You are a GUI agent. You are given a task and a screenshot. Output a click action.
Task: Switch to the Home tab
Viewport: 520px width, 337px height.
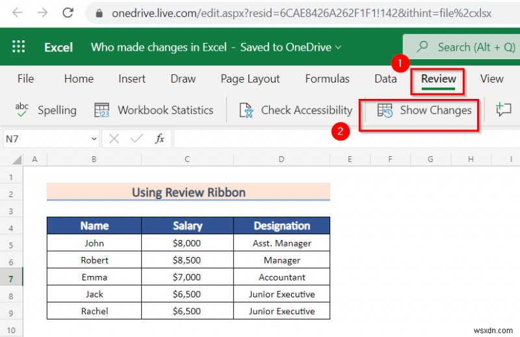[79, 79]
